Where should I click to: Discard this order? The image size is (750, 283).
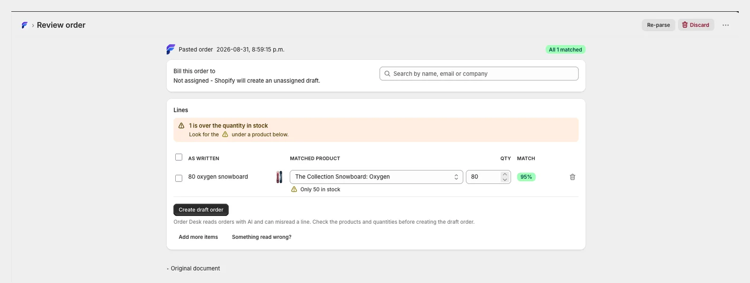pyautogui.click(x=696, y=25)
